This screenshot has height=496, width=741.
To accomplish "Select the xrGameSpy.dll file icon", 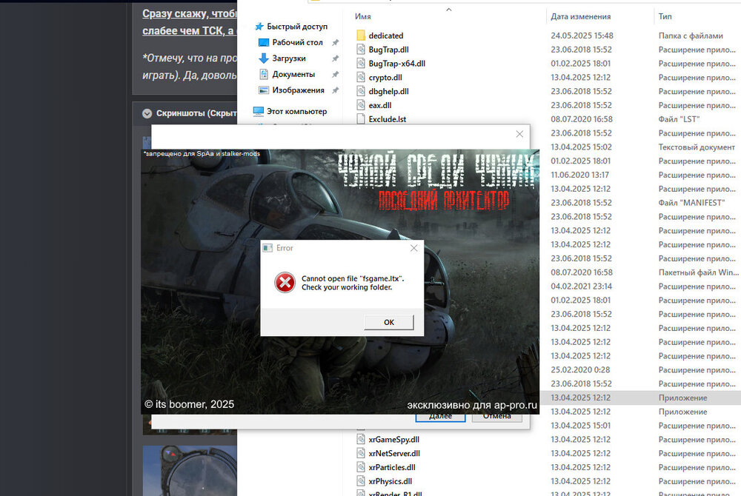I will 361,440.
